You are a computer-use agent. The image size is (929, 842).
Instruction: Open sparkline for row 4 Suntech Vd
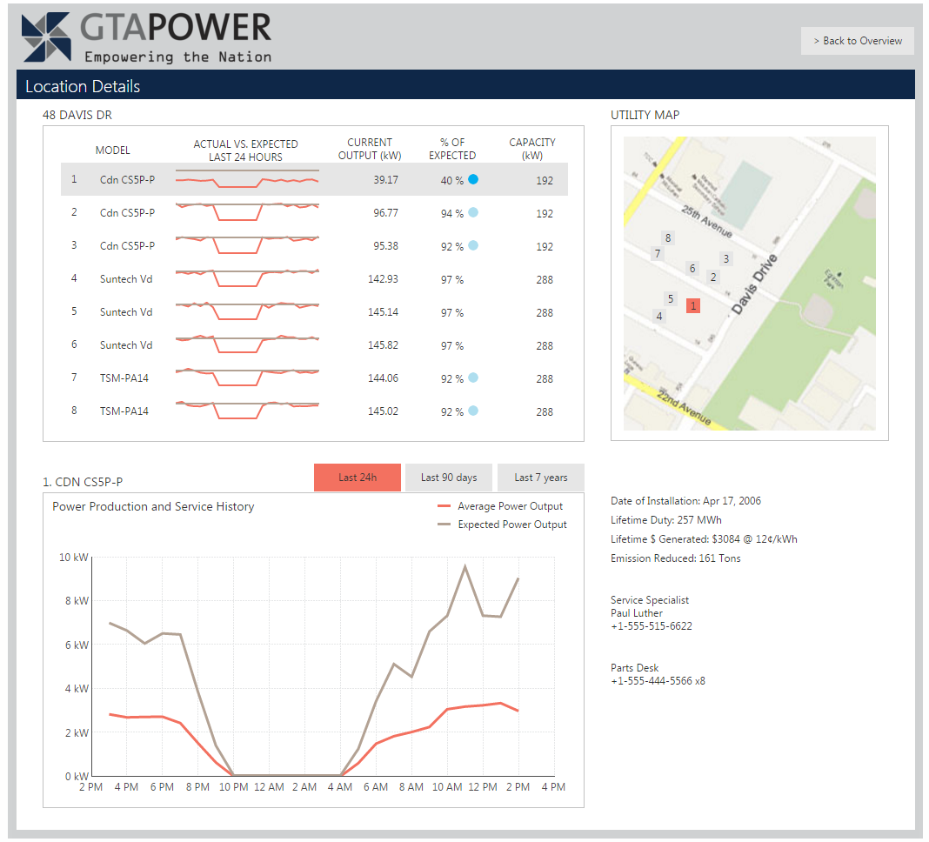click(x=247, y=278)
